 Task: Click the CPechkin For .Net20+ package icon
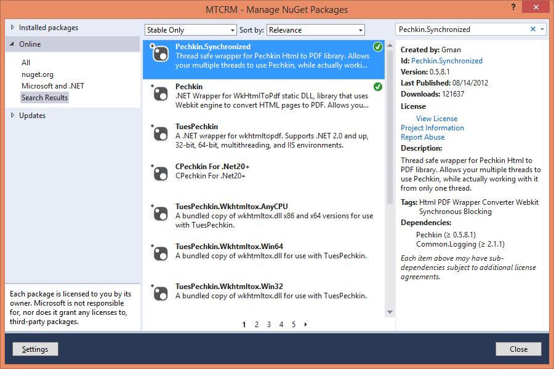[159, 173]
